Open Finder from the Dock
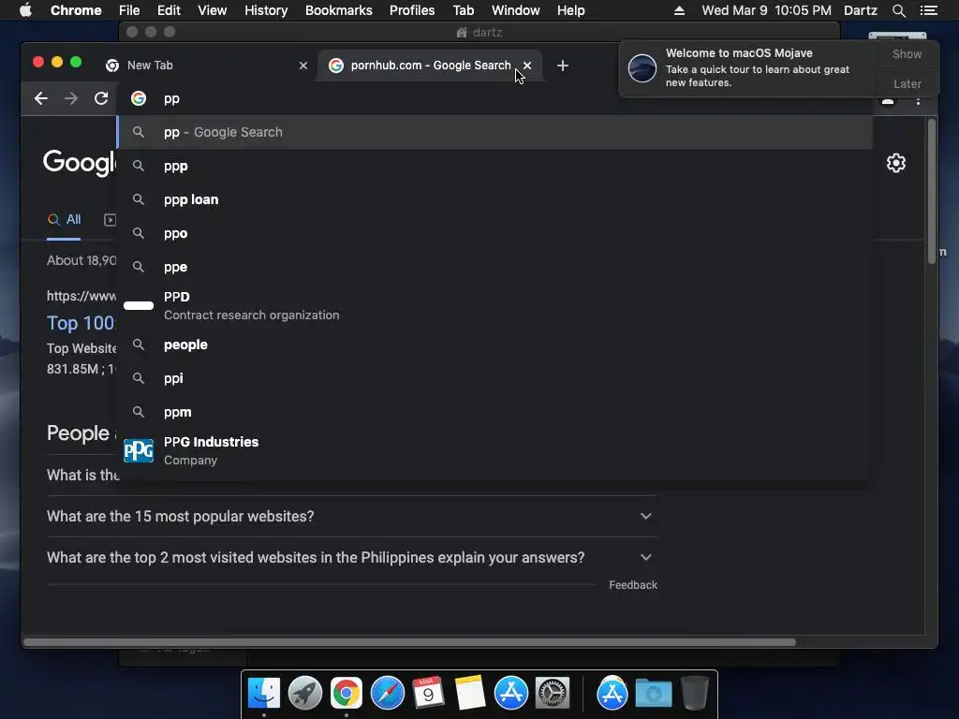Viewport: 959px width, 719px height. coord(264,694)
